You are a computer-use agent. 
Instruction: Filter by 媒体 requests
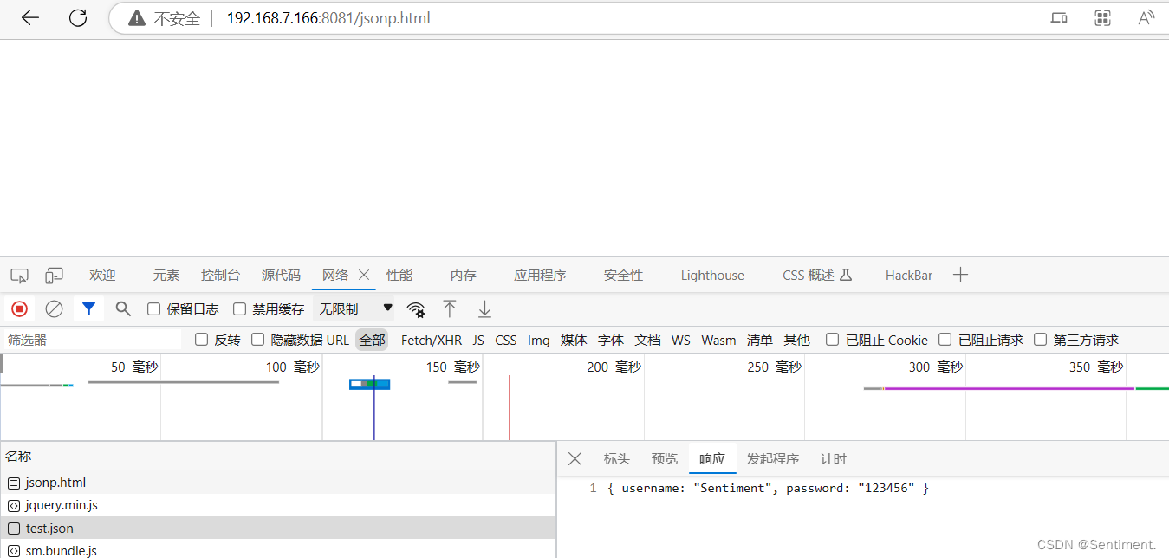pyautogui.click(x=574, y=341)
